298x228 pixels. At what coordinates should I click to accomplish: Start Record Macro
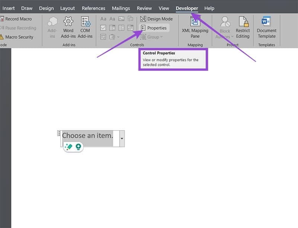(16, 19)
